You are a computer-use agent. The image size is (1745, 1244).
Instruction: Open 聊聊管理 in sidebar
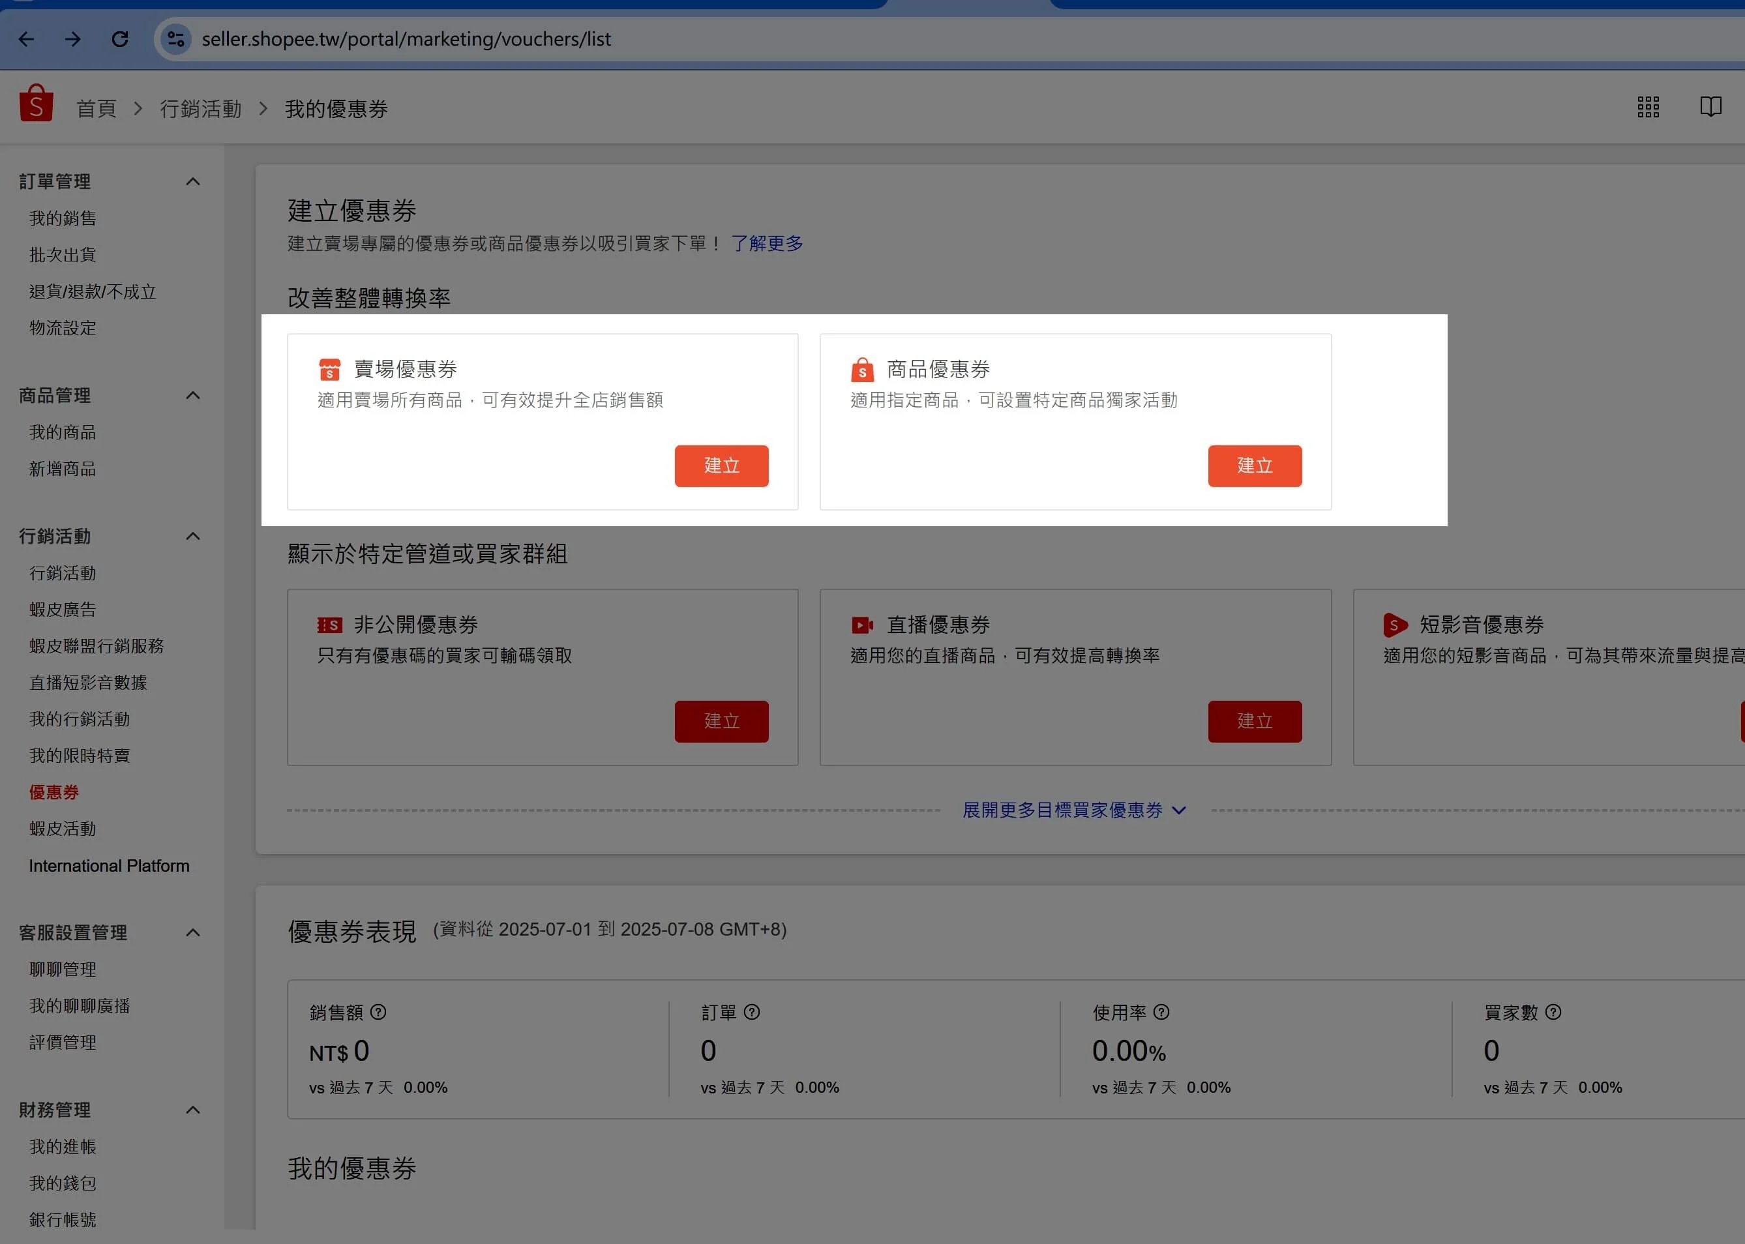click(x=63, y=970)
